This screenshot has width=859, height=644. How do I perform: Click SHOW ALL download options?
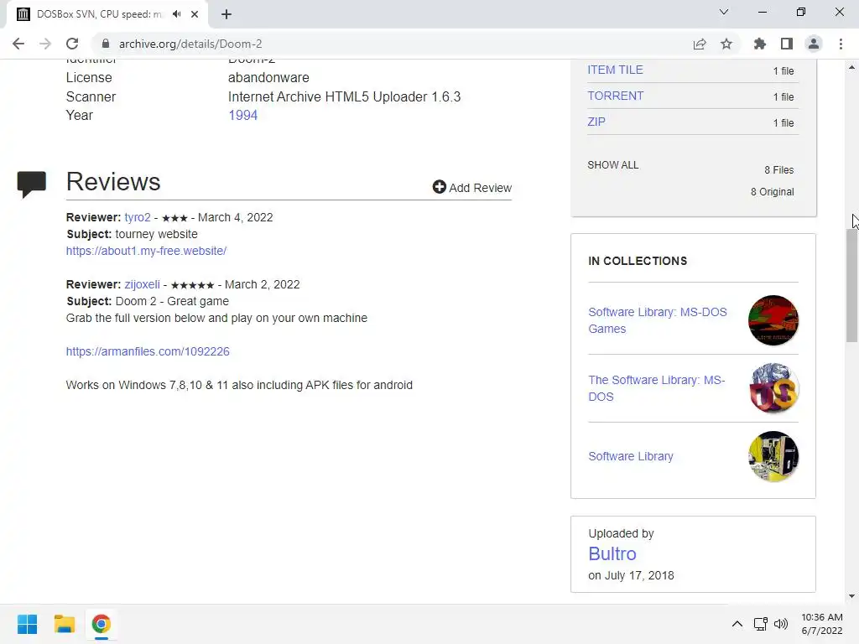coord(613,165)
